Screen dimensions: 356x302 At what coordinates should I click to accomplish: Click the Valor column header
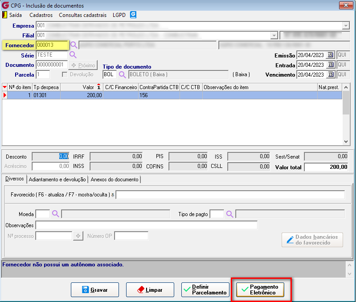[82, 87]
